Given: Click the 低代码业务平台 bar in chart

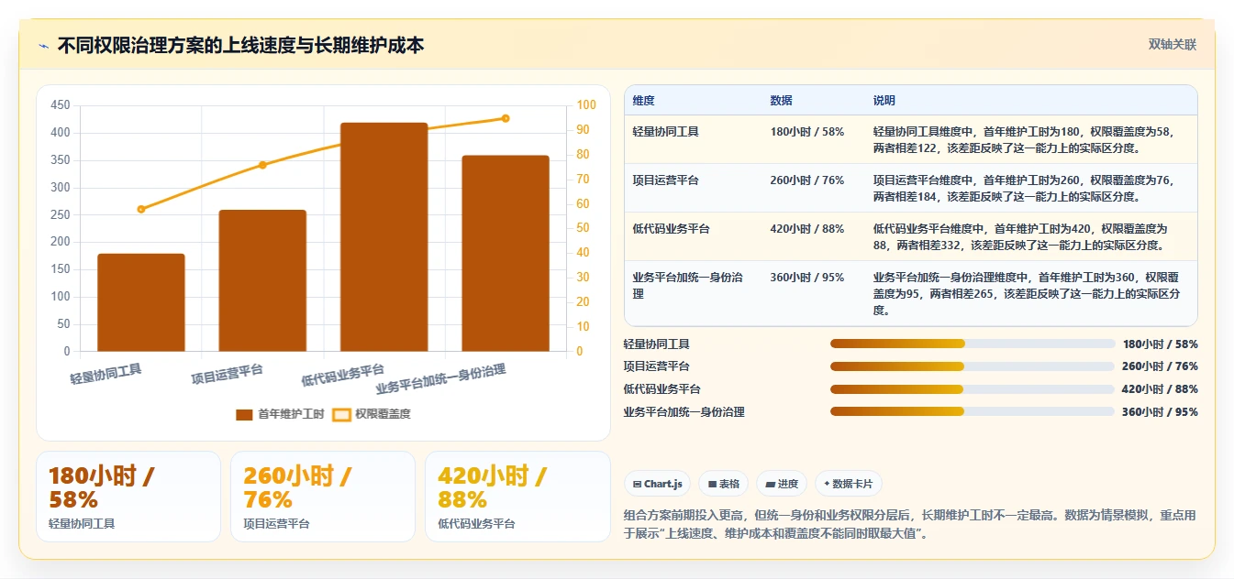Looking at the screenshot, I should (384, 236).
